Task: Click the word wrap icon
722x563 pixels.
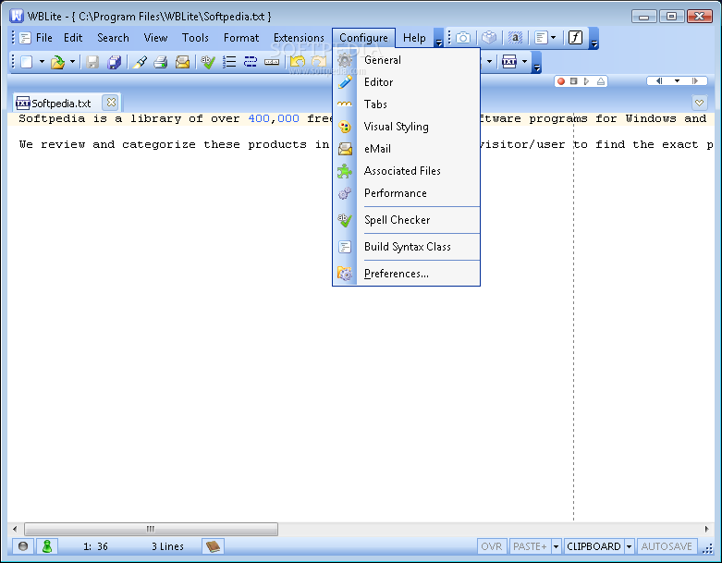Action: pos(250,61)
